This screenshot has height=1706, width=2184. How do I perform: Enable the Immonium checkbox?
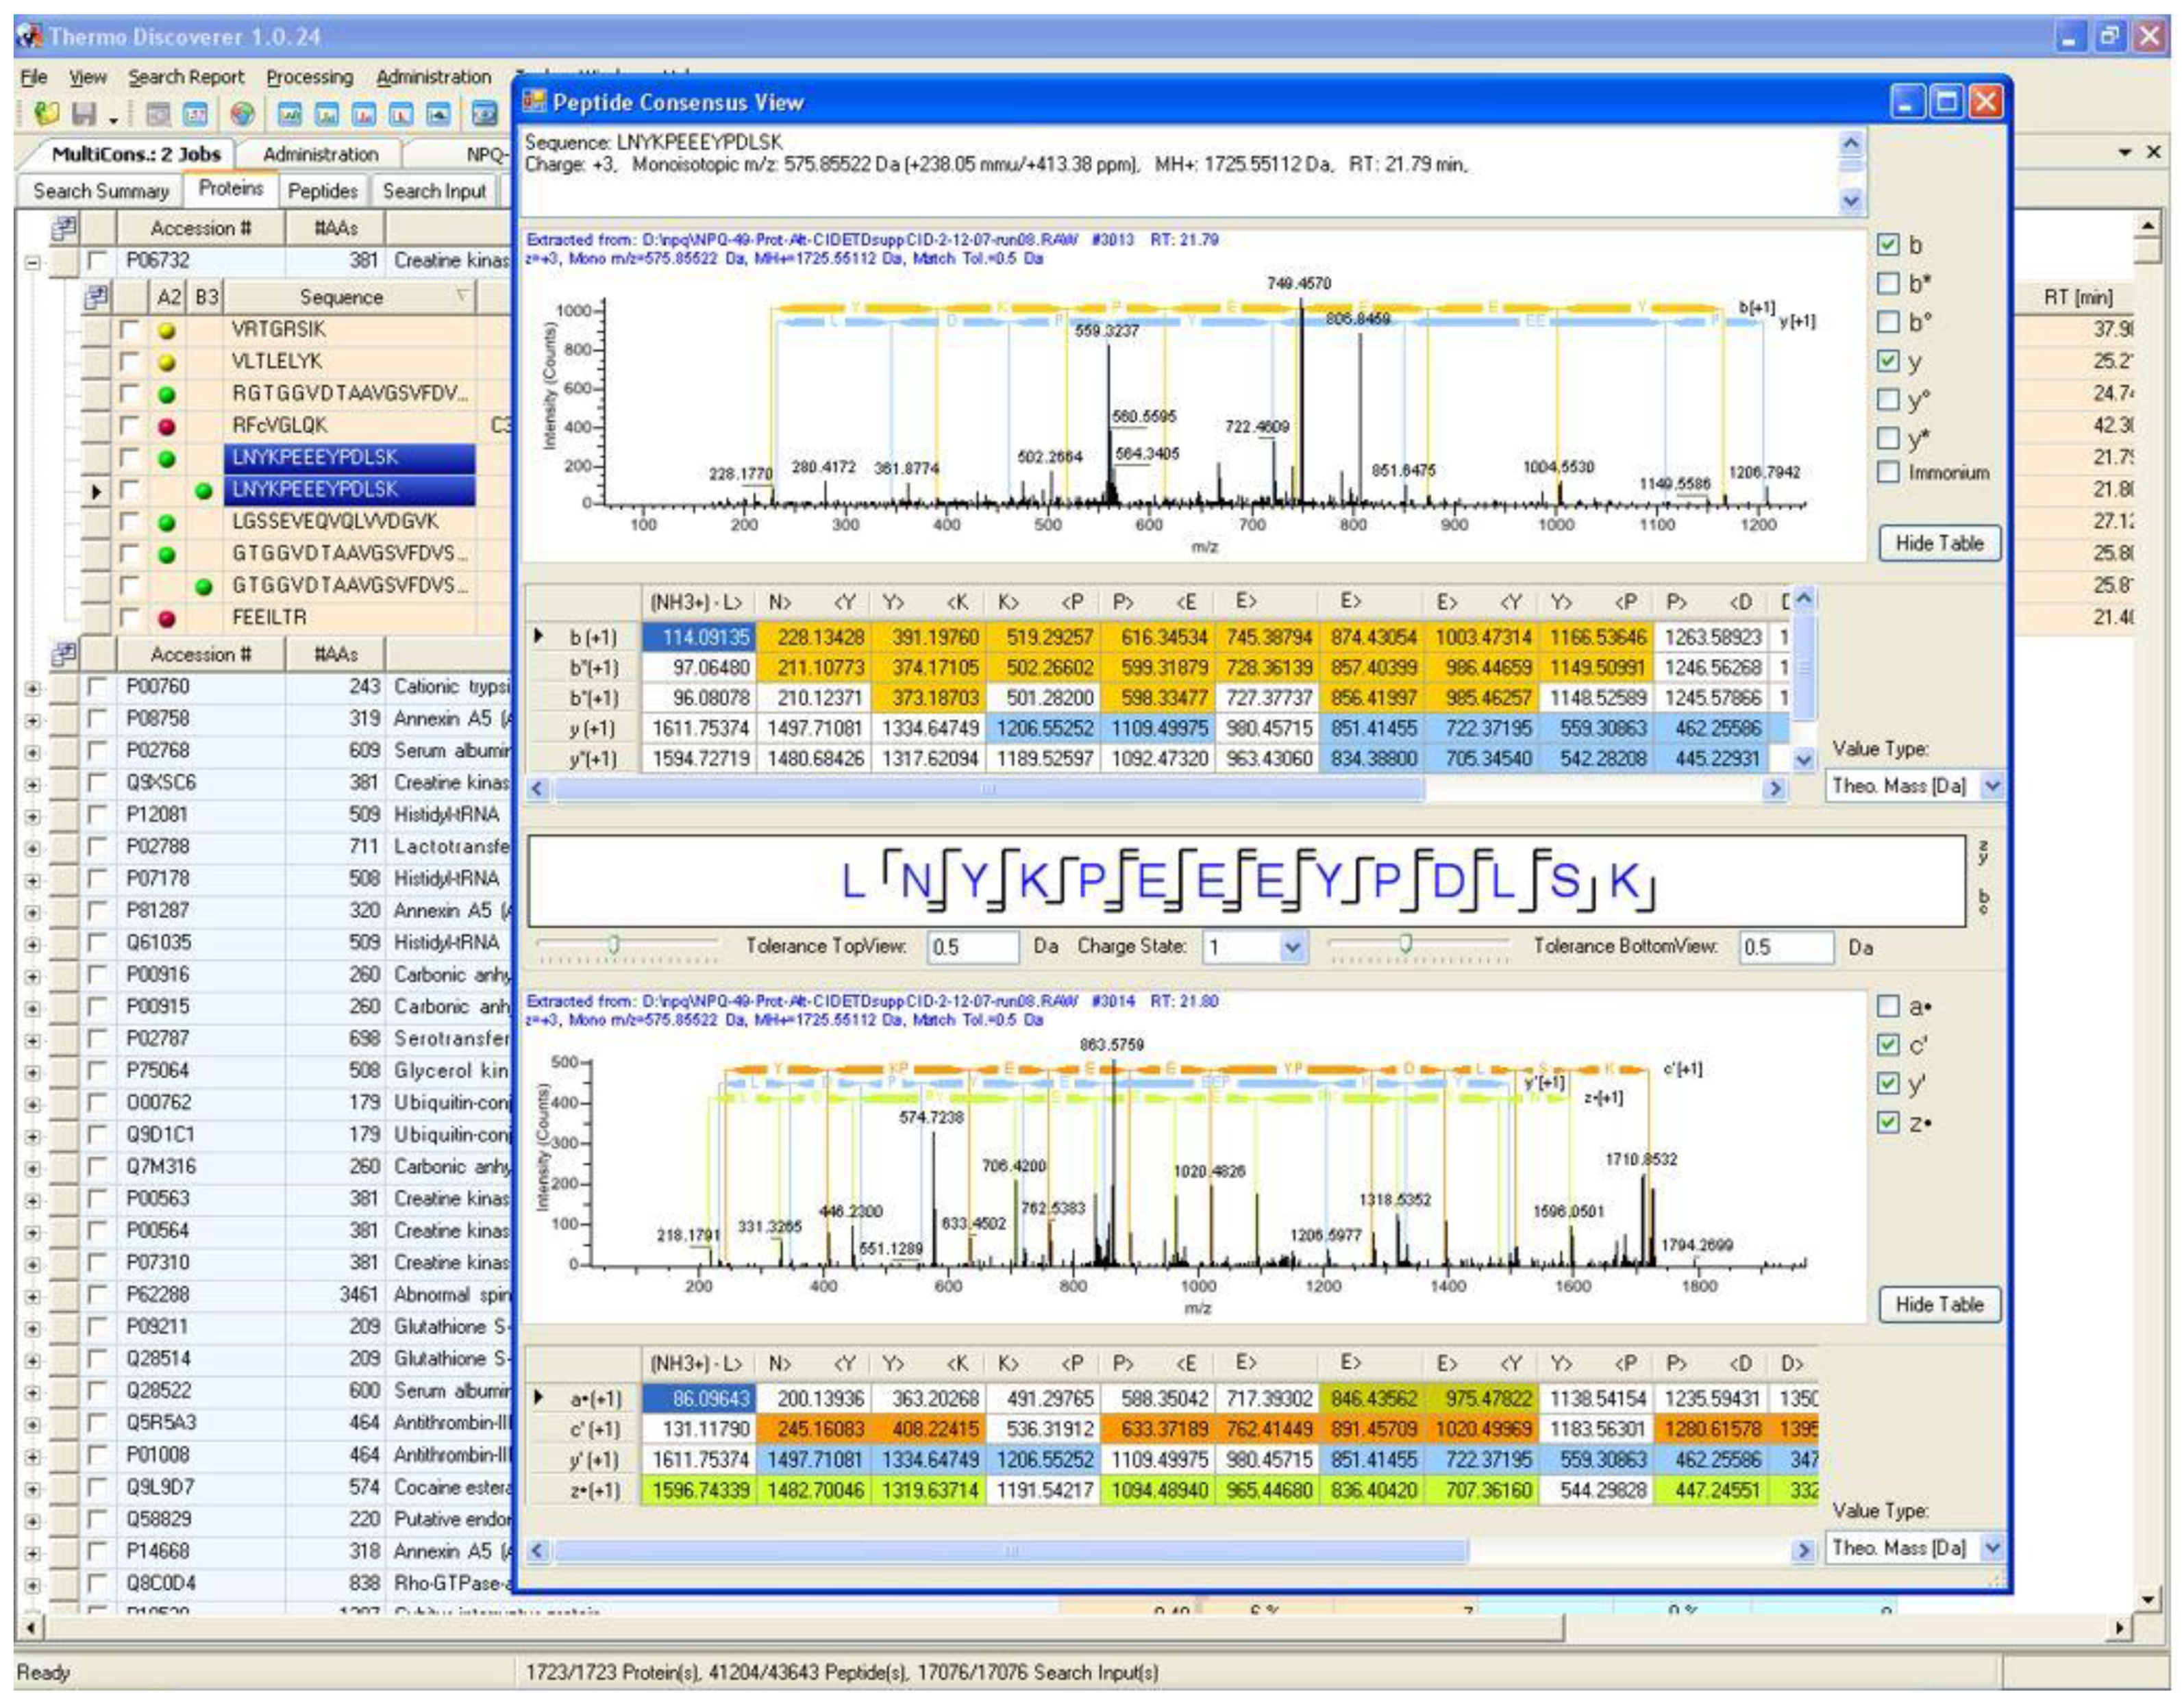(x=1887, y=472)
